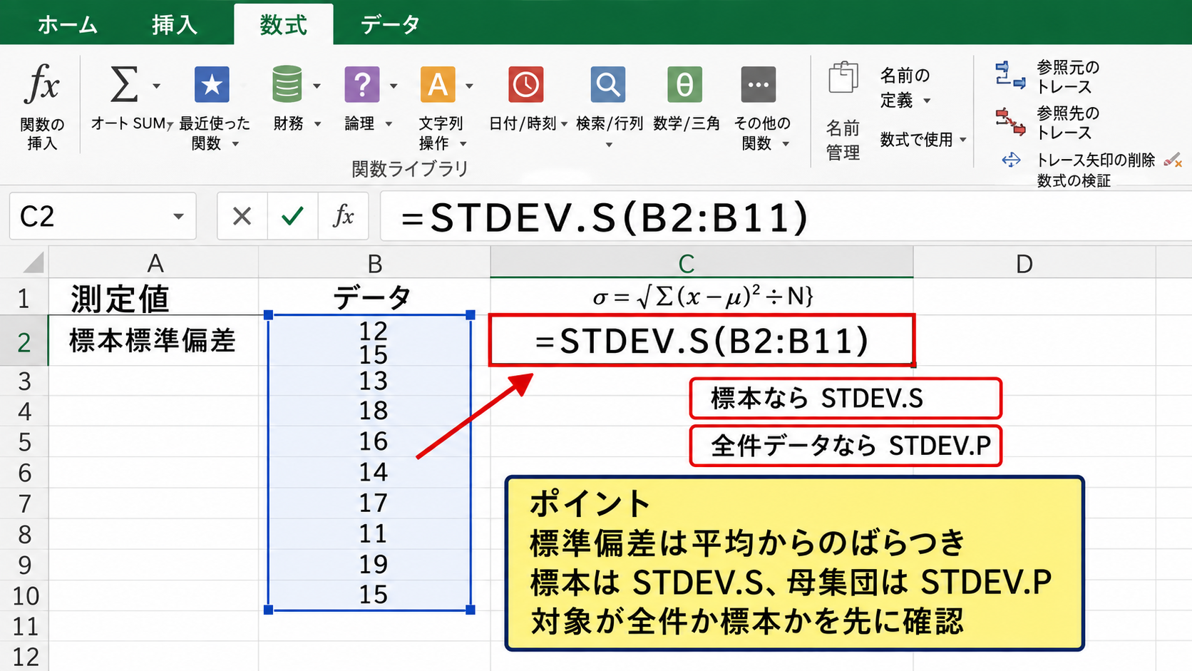Image resolution: width=1192 pixels, height=671 pixels.
Task: Click in the formula bar text
Action: (x=605, y=217)
